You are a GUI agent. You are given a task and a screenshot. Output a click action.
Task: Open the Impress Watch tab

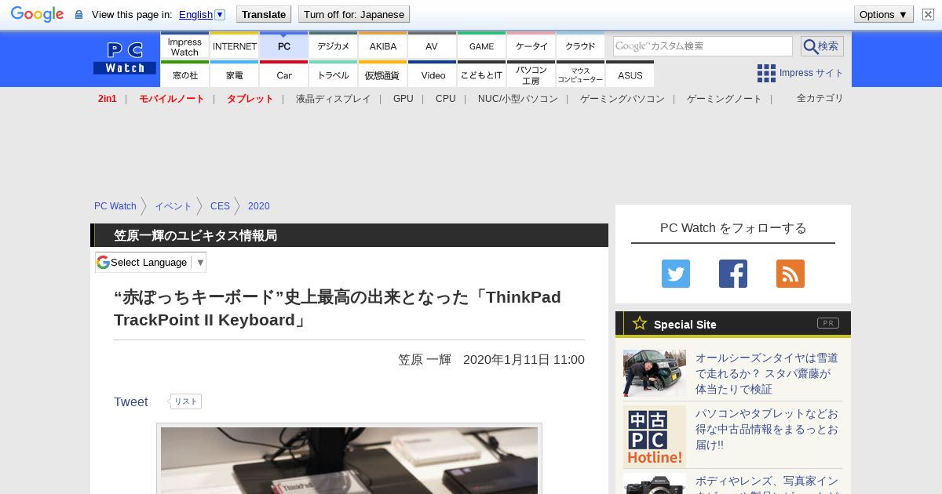(184, 46)
